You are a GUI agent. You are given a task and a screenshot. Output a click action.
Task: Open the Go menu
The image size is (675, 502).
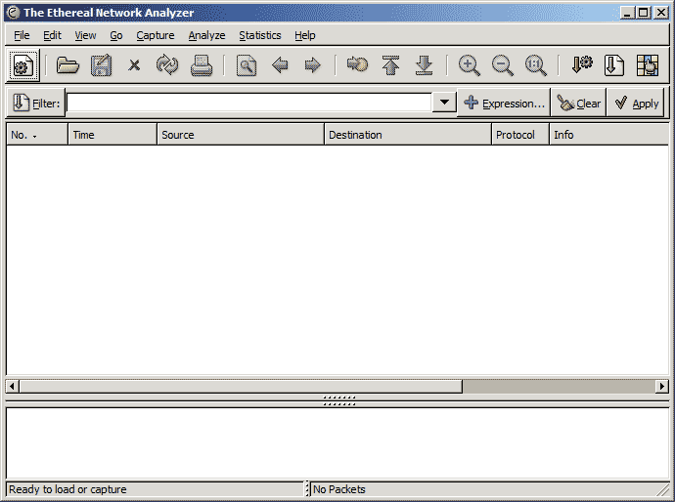pos(116,35)
